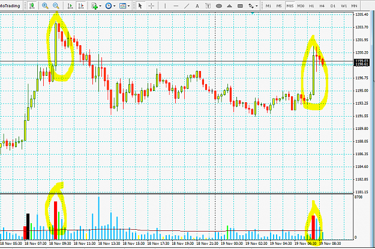The width and height of the screenshot is (375, 249).
Task: Zoom out on the chart
Action: pos(56,5)
